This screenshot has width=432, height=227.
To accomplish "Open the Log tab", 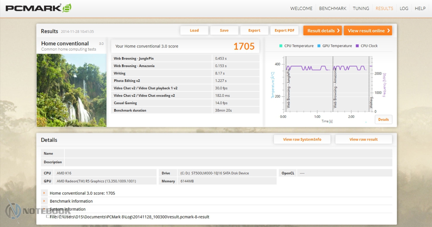I will 404,8.
